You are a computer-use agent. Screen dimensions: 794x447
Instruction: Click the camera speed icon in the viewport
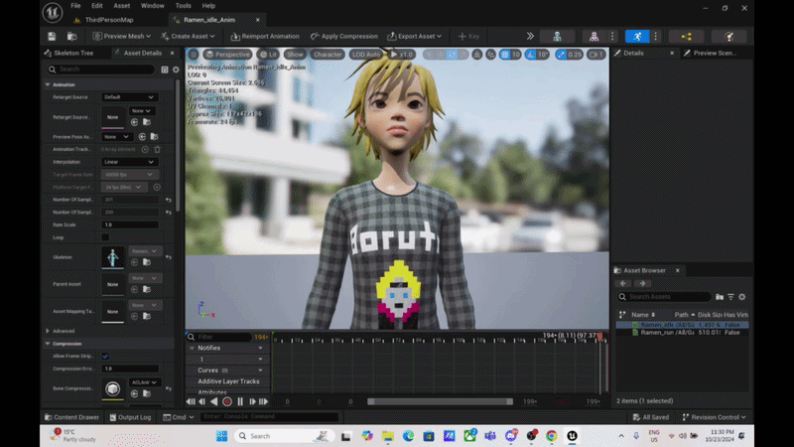tap(596, 55)
